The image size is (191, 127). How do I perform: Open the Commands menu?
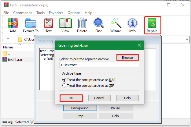(23, 13)
